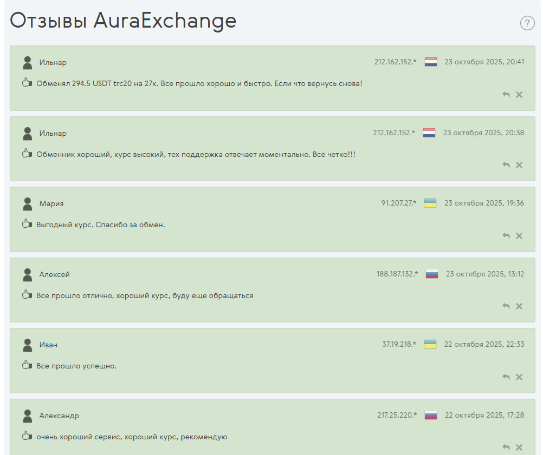The width and height of the screenshot is (543, 455).
Task: Delete Ильнар's 20:41 review
Action: [519, 95]
